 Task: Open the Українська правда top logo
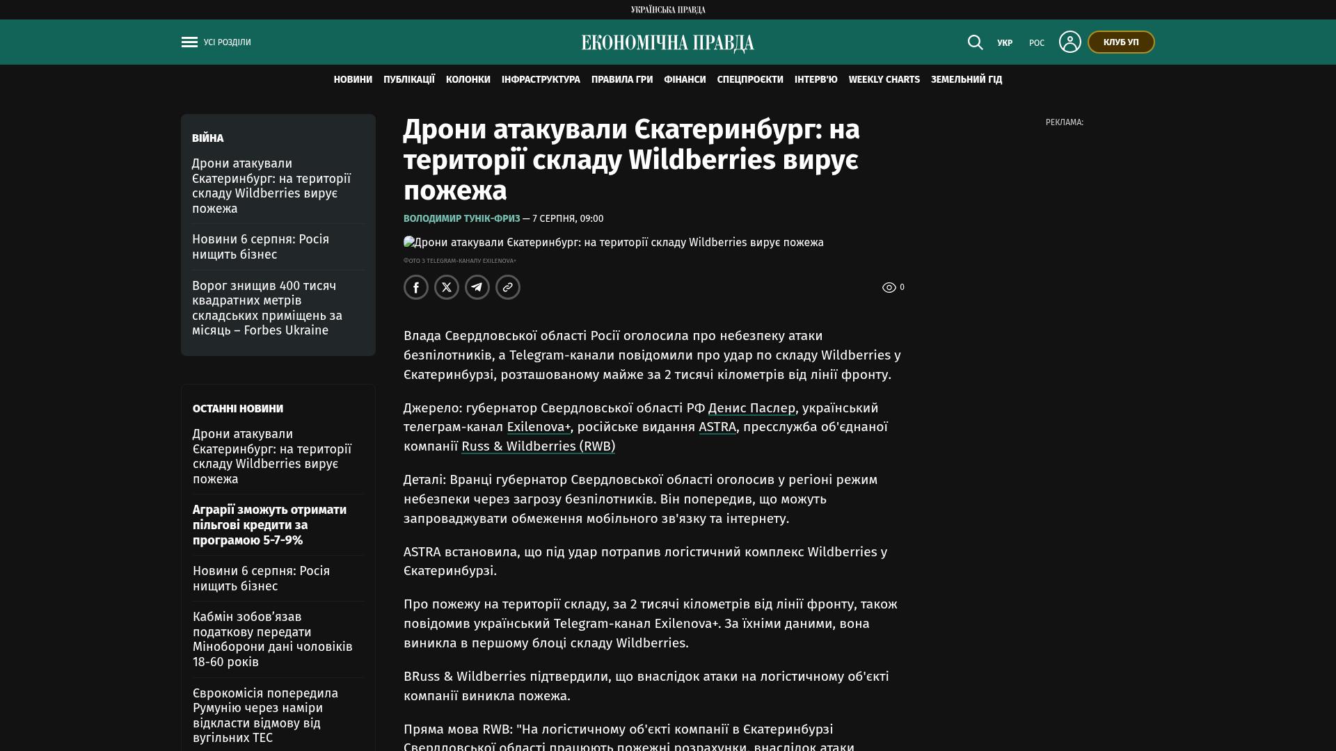click(x=668, y=10)
